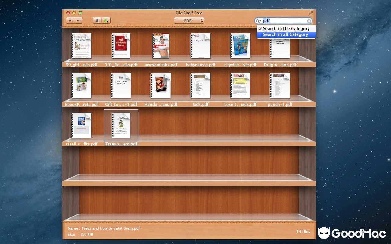Image resolution: width=391 pixels, height=244 pixels.
Task: Click the resell_r...fits.pdf filename label
Action: pyautogui.click(x=82, y=144)
